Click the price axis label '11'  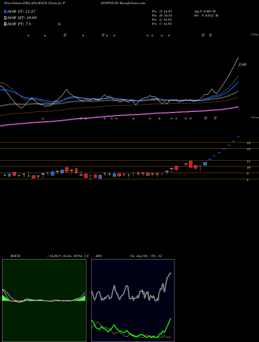(248, 162)
